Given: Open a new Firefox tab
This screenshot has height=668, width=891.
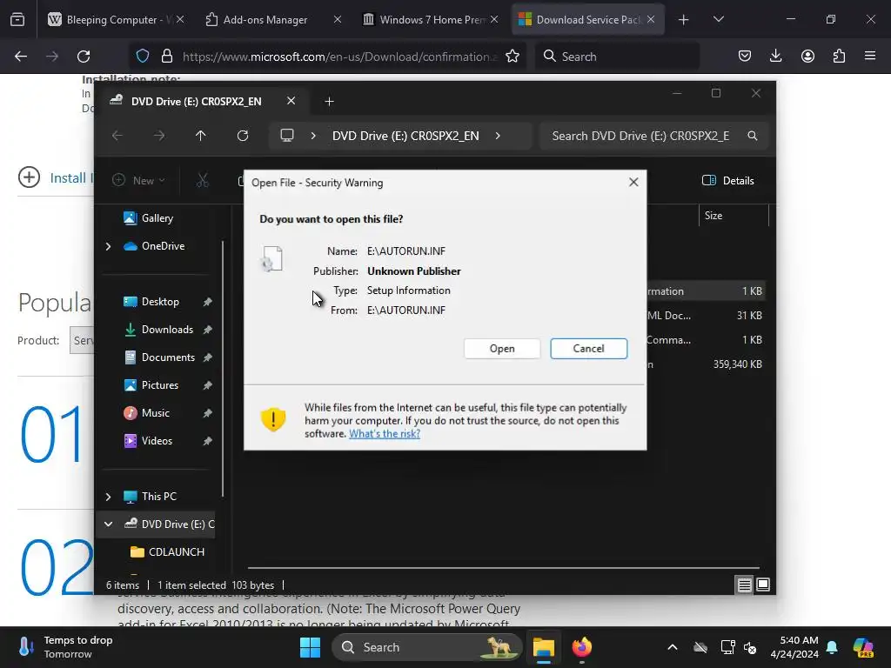Looking at the screenshot, I should 684,20.
